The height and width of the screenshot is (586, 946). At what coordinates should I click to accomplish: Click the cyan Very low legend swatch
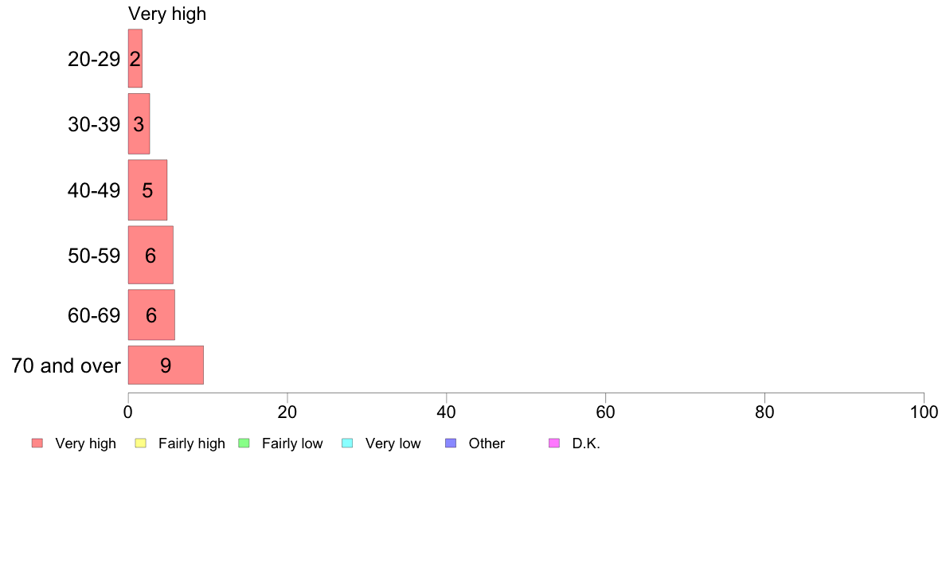(x=347, y=443)
